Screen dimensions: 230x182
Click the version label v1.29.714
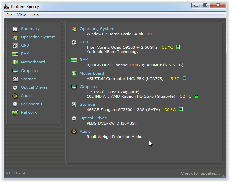coord(16,173)
